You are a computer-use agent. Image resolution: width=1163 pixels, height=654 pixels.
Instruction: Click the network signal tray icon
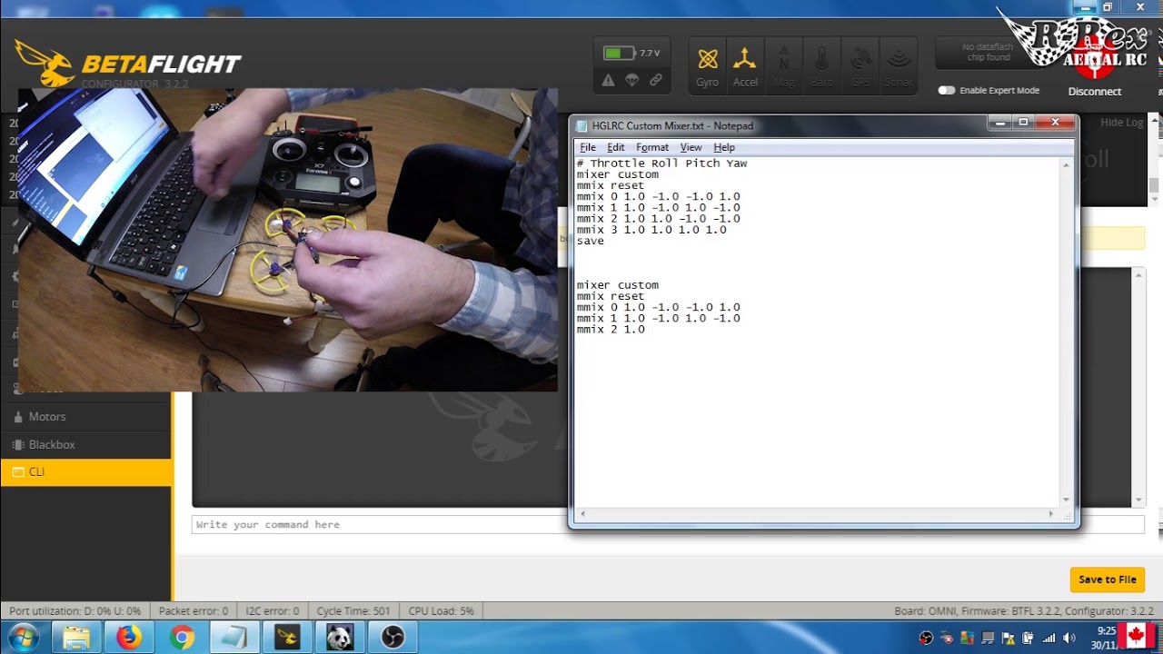point(1049,638)
